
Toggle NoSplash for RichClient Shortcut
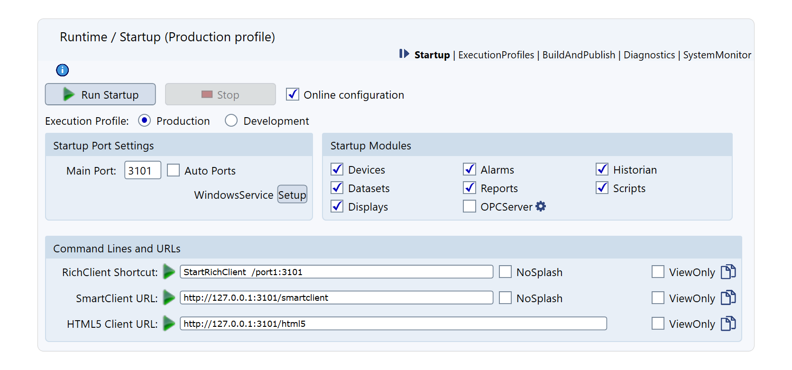pos(506,272)
